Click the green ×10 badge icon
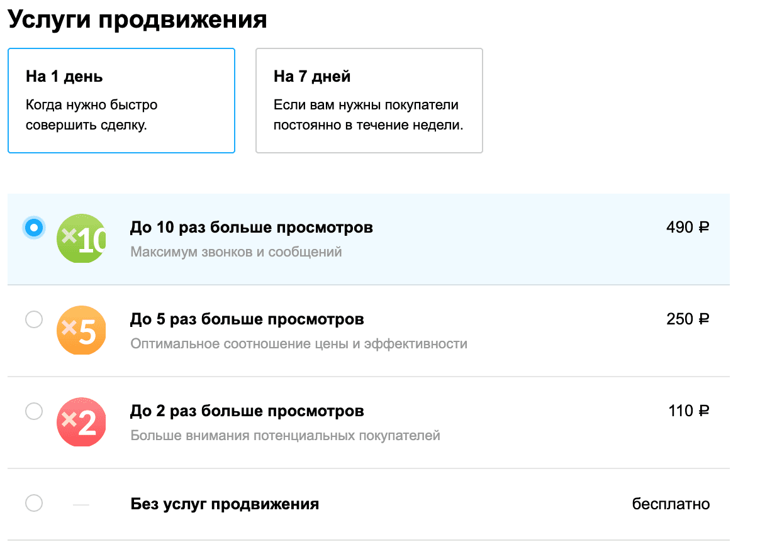Viewport: 760px width, 547px height. (x=81, y=238)
